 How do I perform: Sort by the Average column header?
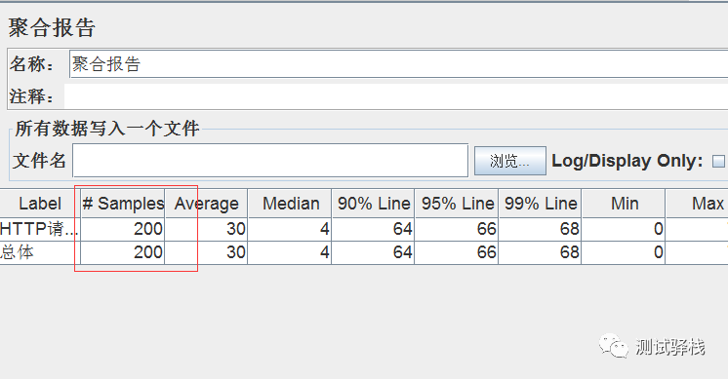coord(206,204)
